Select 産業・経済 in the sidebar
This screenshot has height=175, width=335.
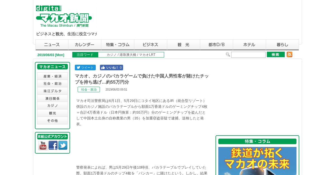[52, 76]
